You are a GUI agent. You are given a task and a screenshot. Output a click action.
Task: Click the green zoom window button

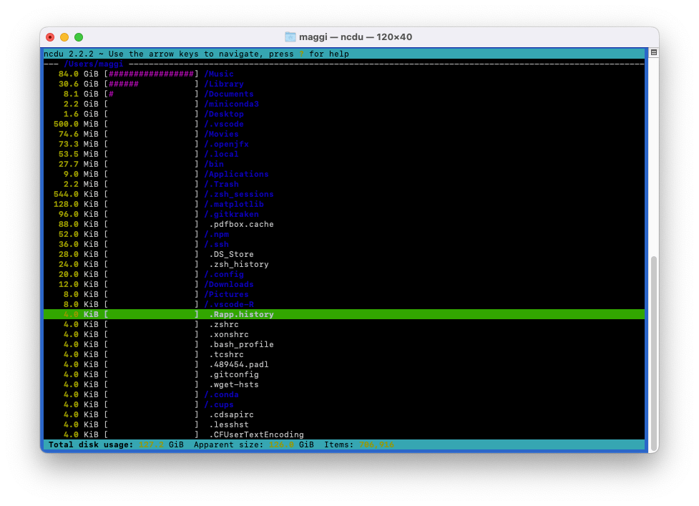(x=79, y=37)
